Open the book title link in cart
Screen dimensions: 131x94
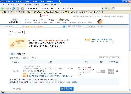31,66
